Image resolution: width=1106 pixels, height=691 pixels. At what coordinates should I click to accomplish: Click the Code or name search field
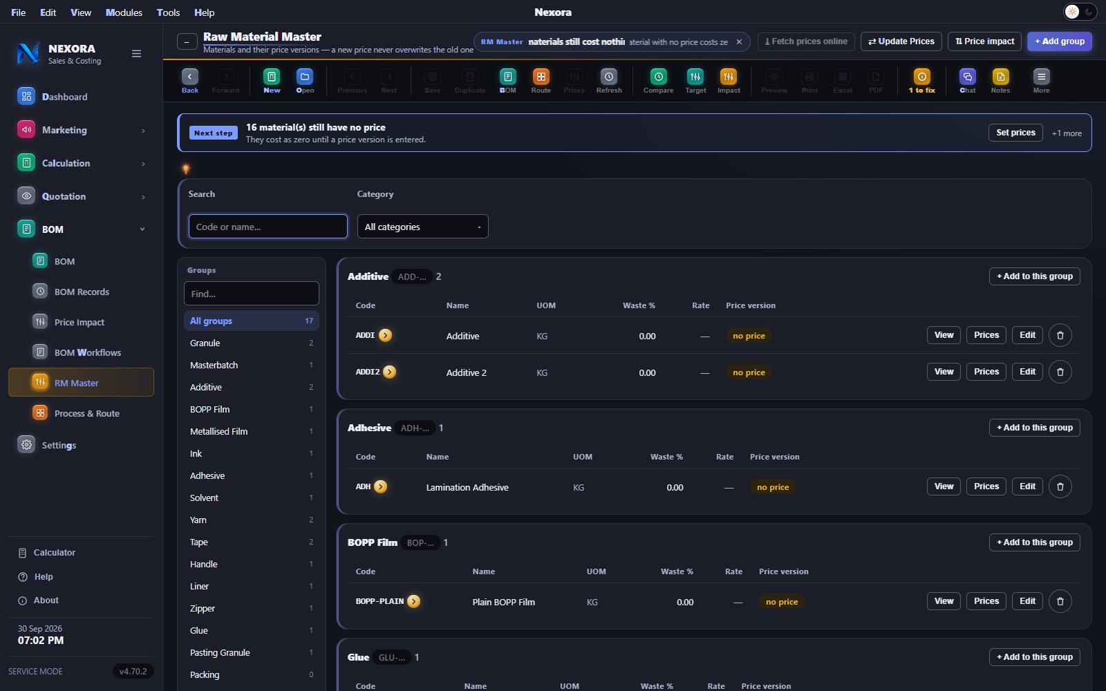pyautogui.click(x=268, y=227)
